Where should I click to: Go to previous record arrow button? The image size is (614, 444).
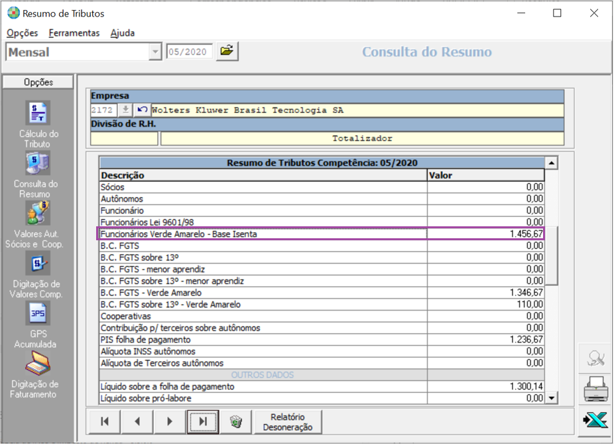137,421
